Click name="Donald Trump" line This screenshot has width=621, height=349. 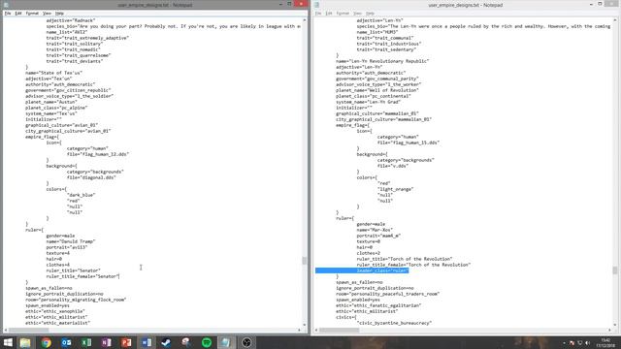tap(71, 241)
